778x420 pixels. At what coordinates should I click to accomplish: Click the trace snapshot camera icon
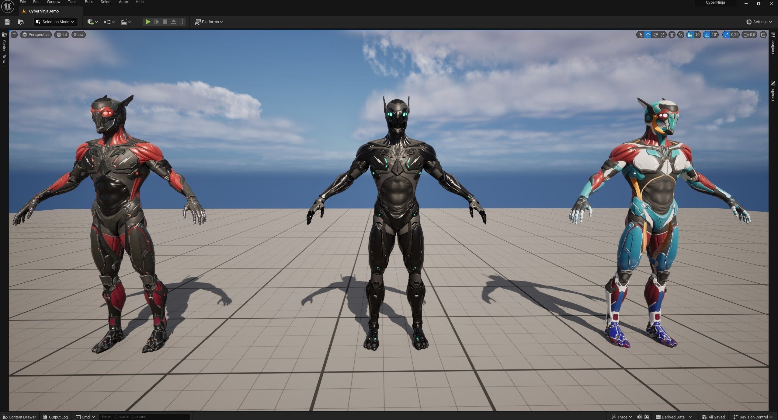pyautogui.click(x=647, y=417)
